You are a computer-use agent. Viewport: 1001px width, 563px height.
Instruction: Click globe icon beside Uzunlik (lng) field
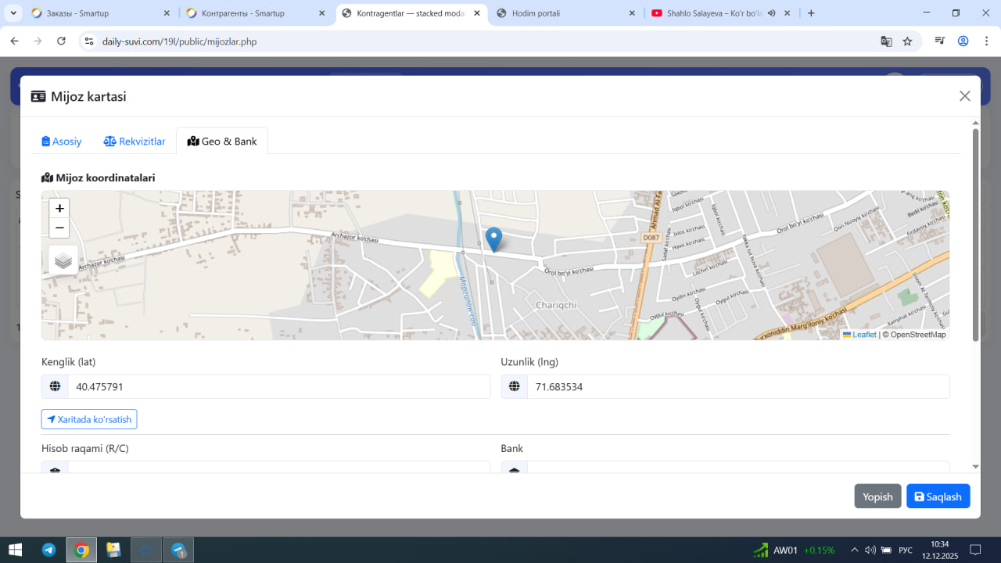click(515, 386)
